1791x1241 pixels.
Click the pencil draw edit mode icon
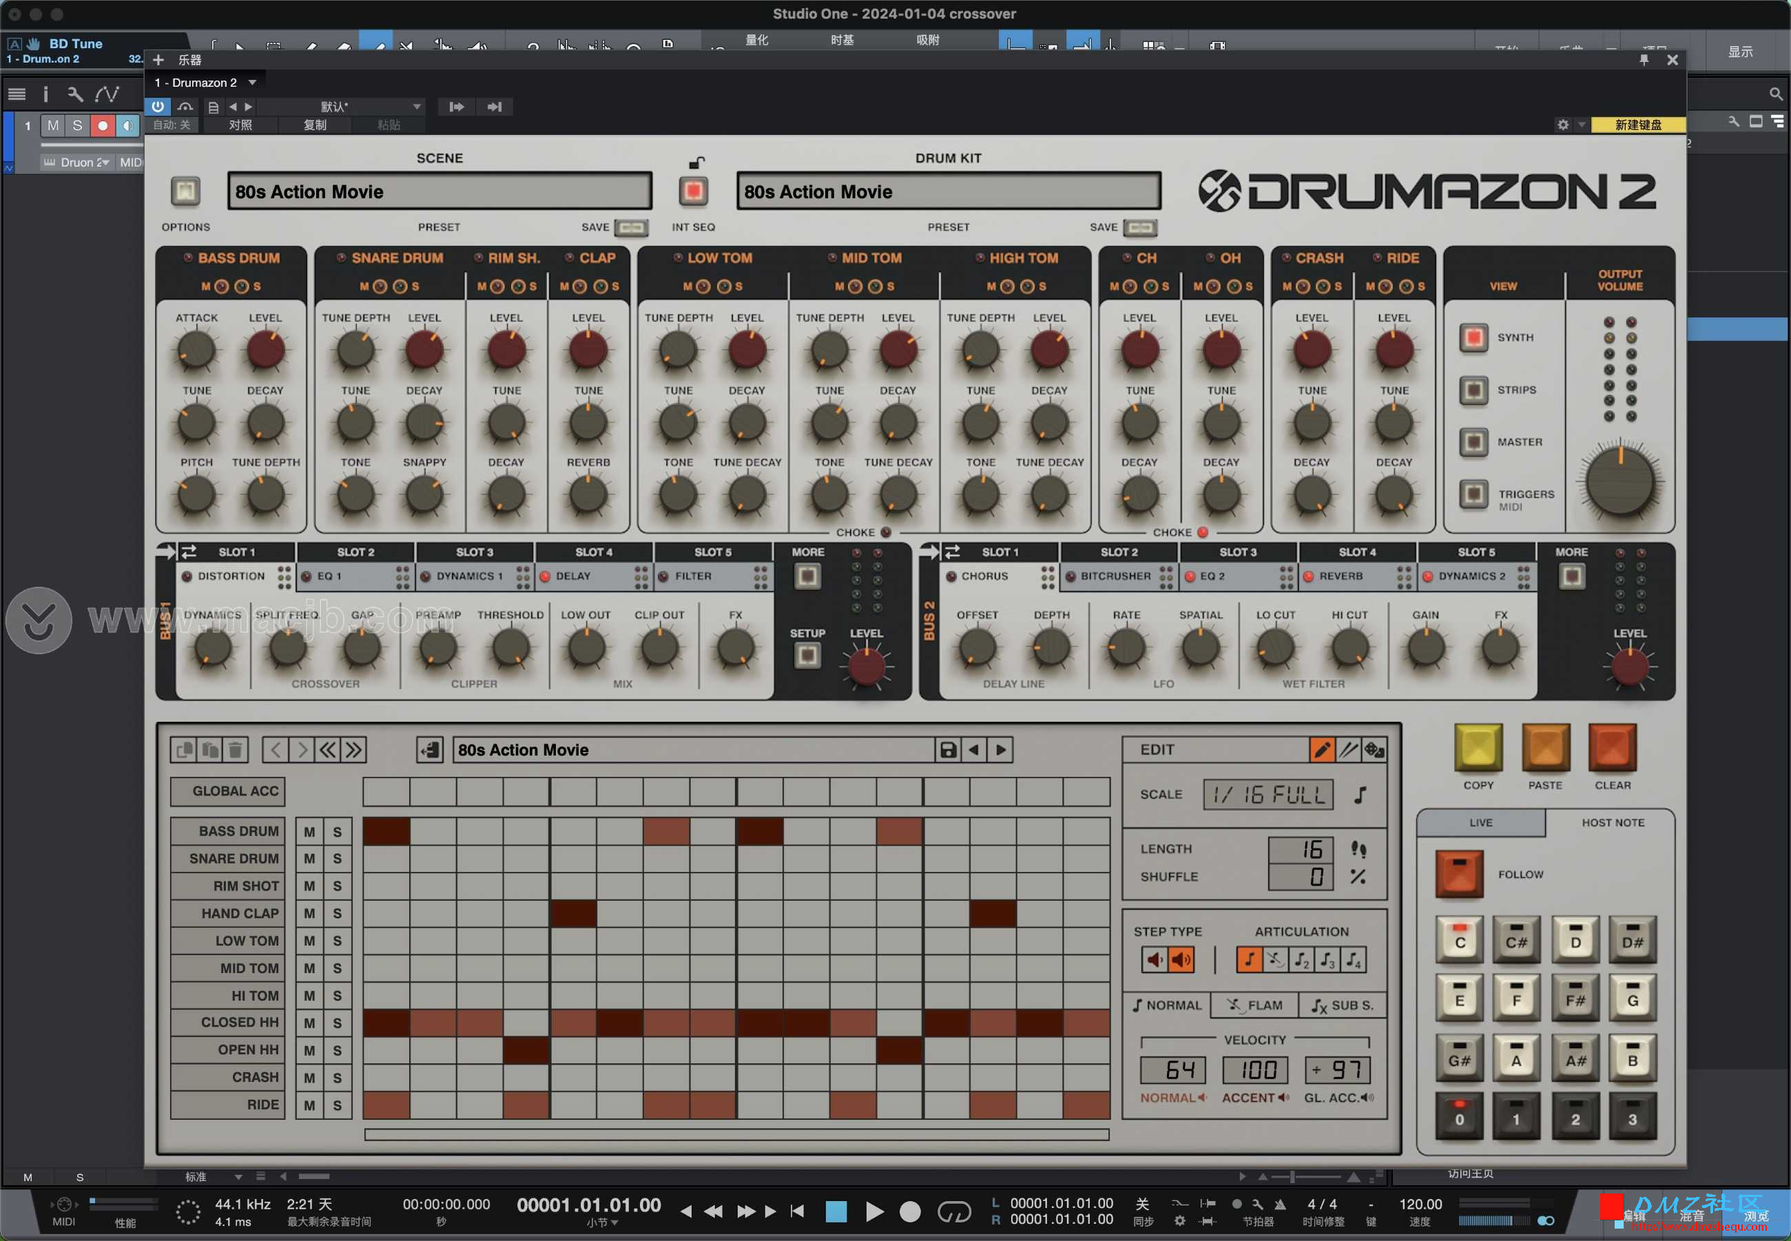1321,749
